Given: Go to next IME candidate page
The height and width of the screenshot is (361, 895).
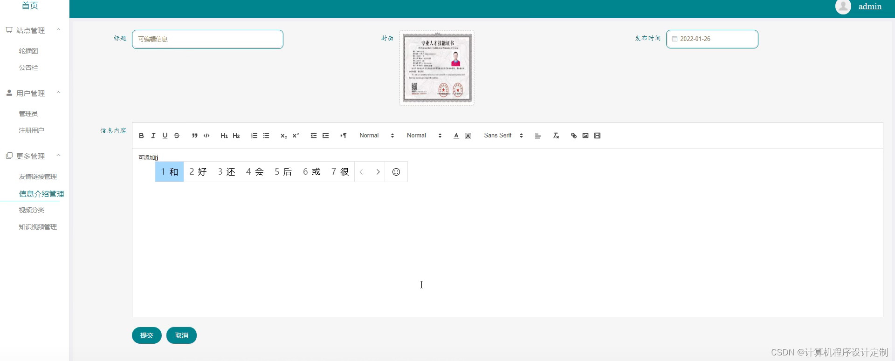Looking at the screenshot, I should tap(378, 172).
